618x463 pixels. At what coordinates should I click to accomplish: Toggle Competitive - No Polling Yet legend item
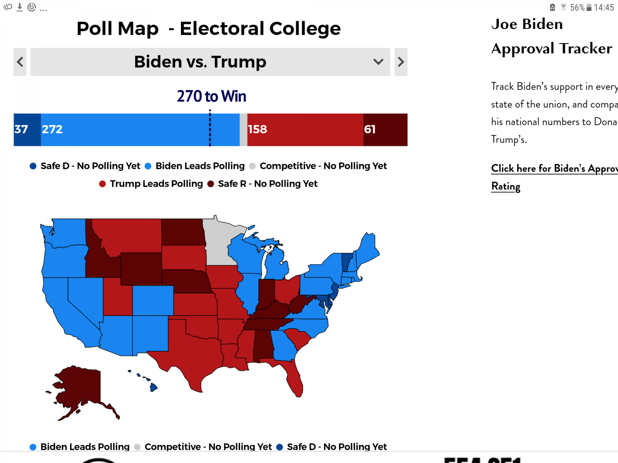318,166
